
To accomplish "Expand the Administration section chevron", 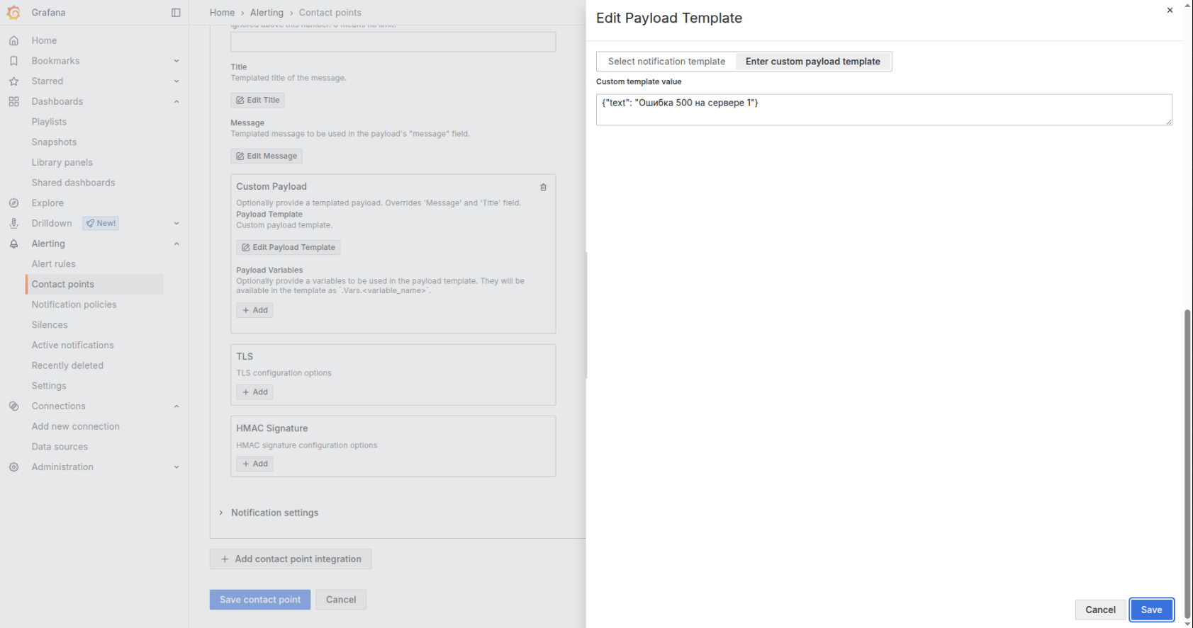I will tap(177, 467).
